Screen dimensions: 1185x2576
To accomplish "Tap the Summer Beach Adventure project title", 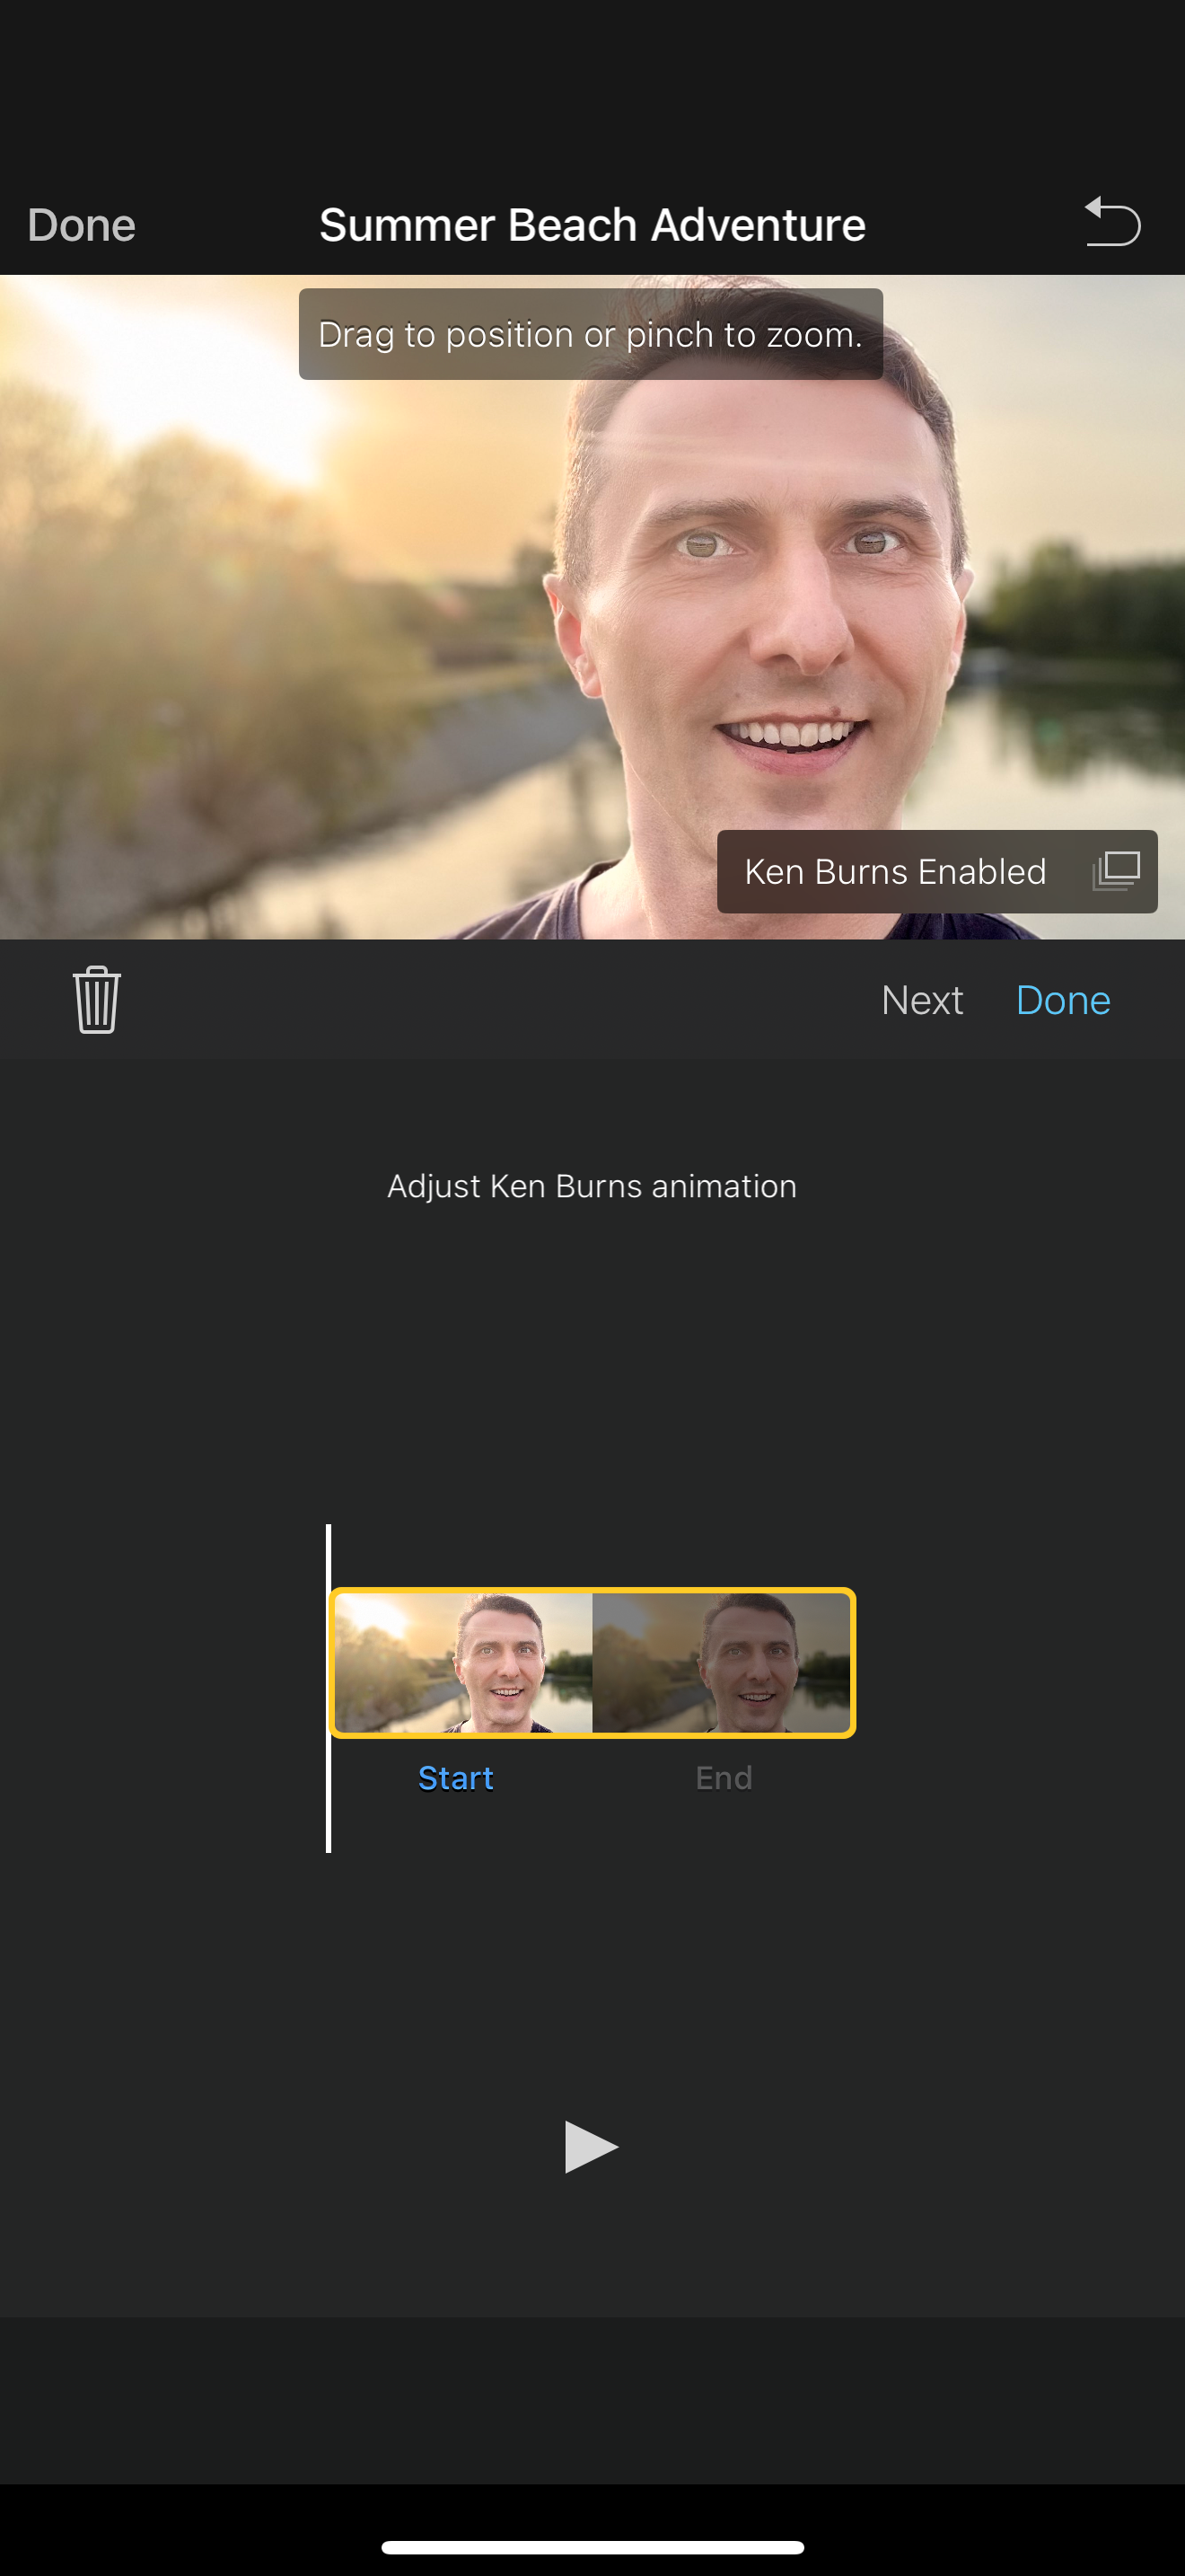I will (592, 225).
